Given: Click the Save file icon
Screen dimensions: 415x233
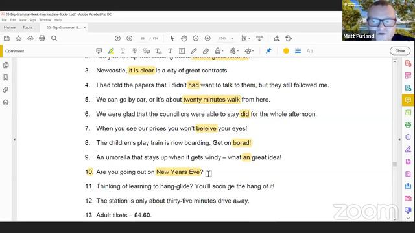Looking at the screenshot, I should pyautogui.click(x=6, y=38).
